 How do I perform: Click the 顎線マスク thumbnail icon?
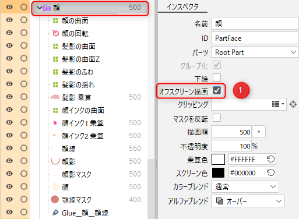55,199
